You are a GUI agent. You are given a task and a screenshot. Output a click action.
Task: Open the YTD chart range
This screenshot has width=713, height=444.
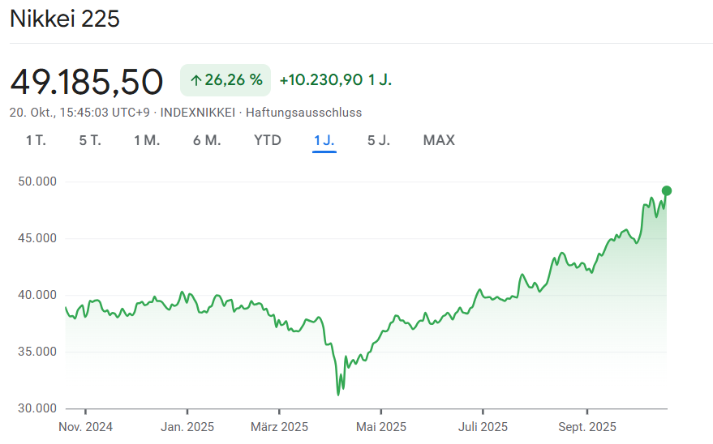[268, 140]
